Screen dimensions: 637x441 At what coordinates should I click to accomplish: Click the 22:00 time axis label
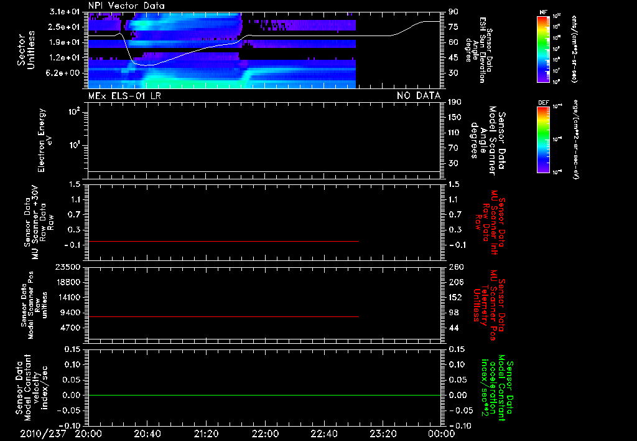(x=265, y=434)
